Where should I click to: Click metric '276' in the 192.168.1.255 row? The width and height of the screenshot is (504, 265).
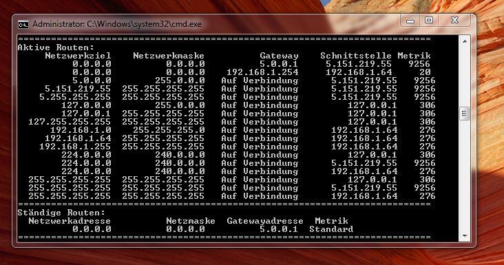coord(428,147)
